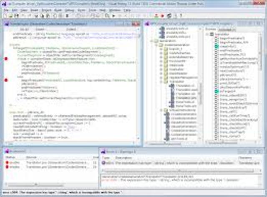Open the Debug menu

[x=70, y=10]
